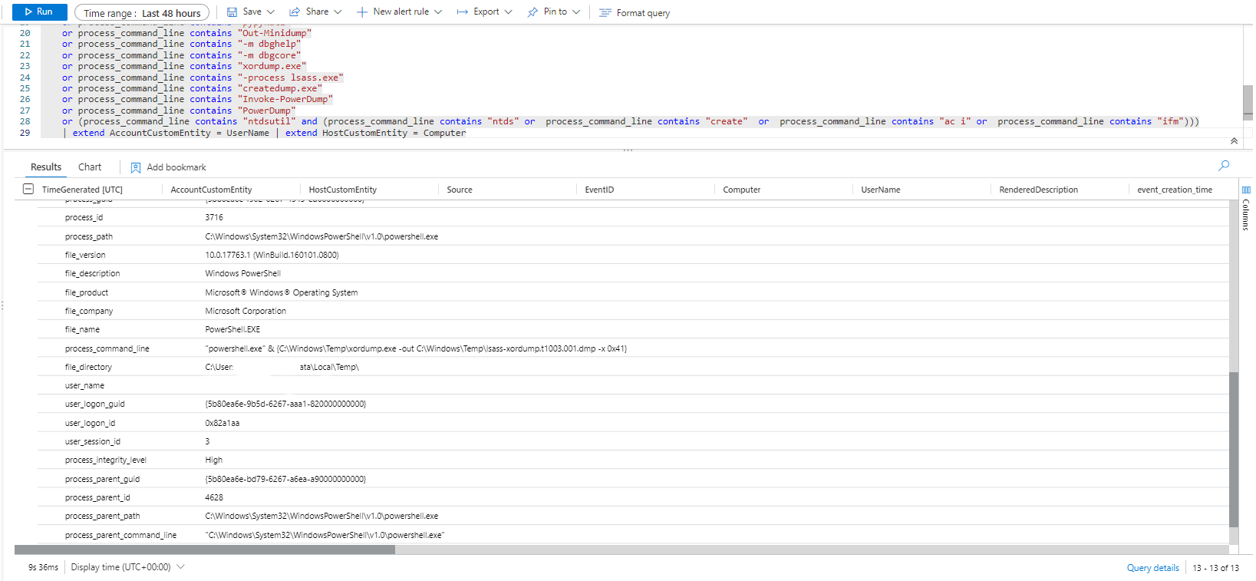This screenshot has height=581, width=1256.
Task: Open the Query details link
Action: coord(1152,568)
